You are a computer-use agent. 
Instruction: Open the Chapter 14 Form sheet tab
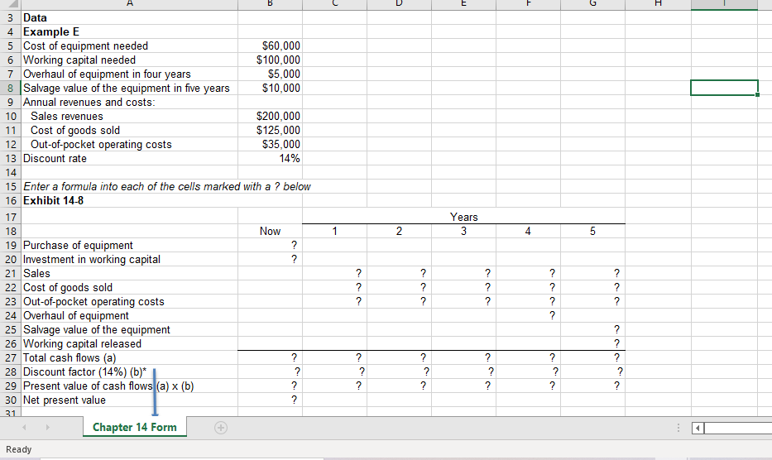pos(134,427)
